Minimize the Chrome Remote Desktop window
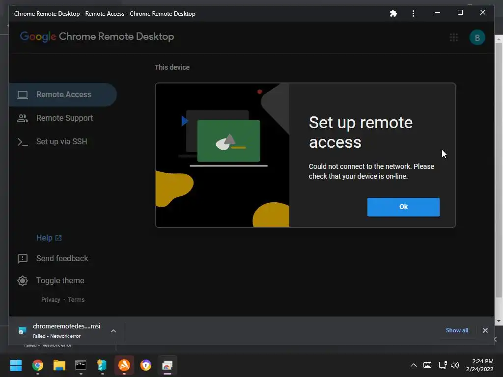 click(x=438, y=13)
